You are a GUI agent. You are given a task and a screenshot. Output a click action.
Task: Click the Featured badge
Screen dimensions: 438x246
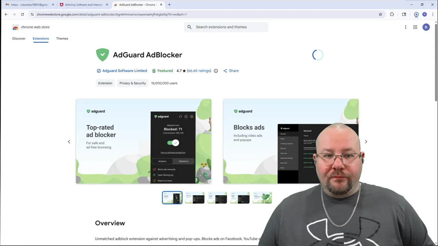pyautogui.click(x=162, y=71)
